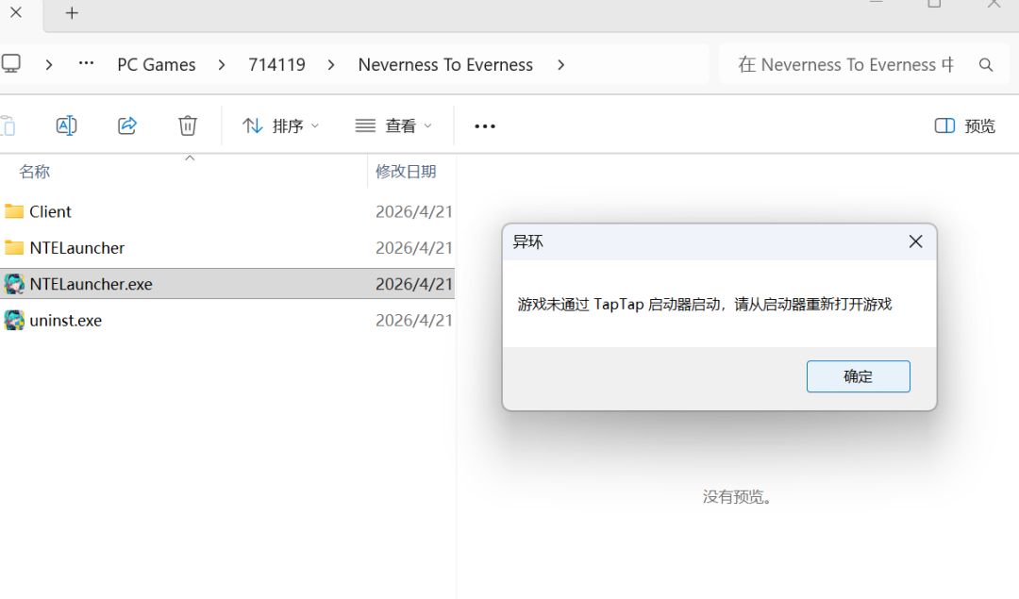Show hidden breadcrumb path ellipsis
1019x599 pixels.
(x=86, y=63)
